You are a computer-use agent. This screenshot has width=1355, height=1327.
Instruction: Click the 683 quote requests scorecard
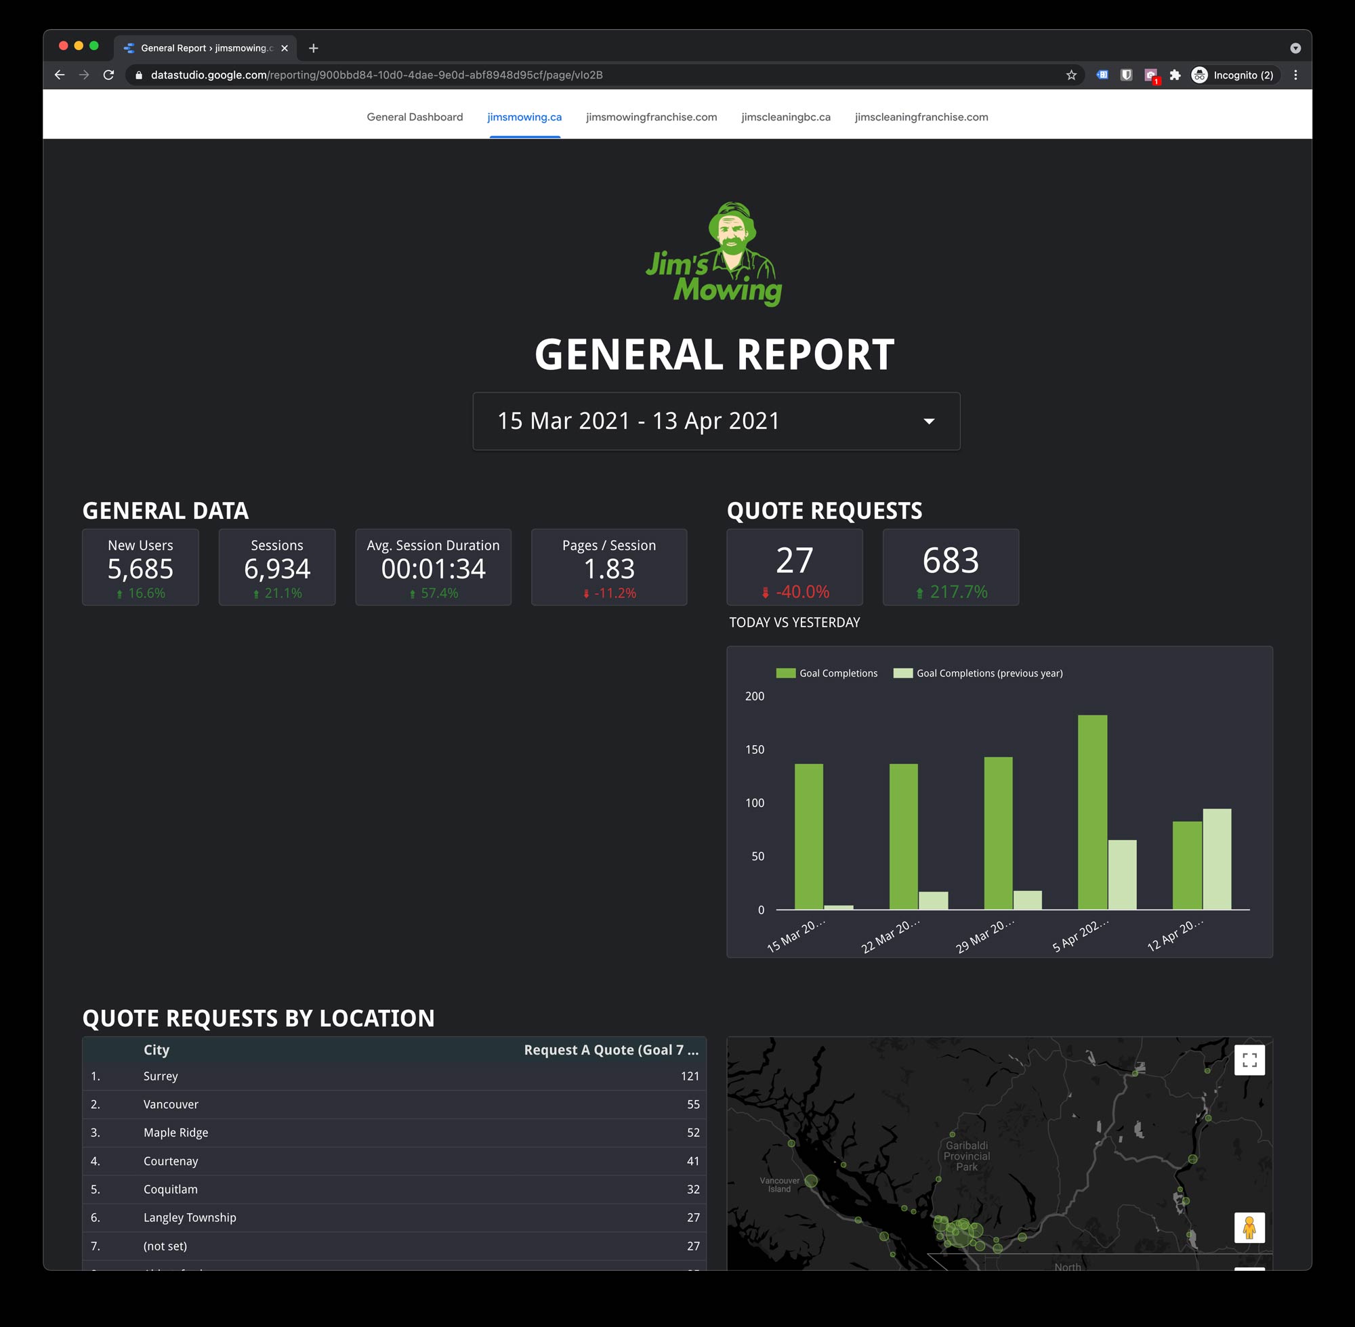point(951,568)
